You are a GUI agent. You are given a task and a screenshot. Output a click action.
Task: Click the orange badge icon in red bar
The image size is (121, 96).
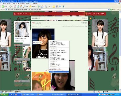(85, 14)
